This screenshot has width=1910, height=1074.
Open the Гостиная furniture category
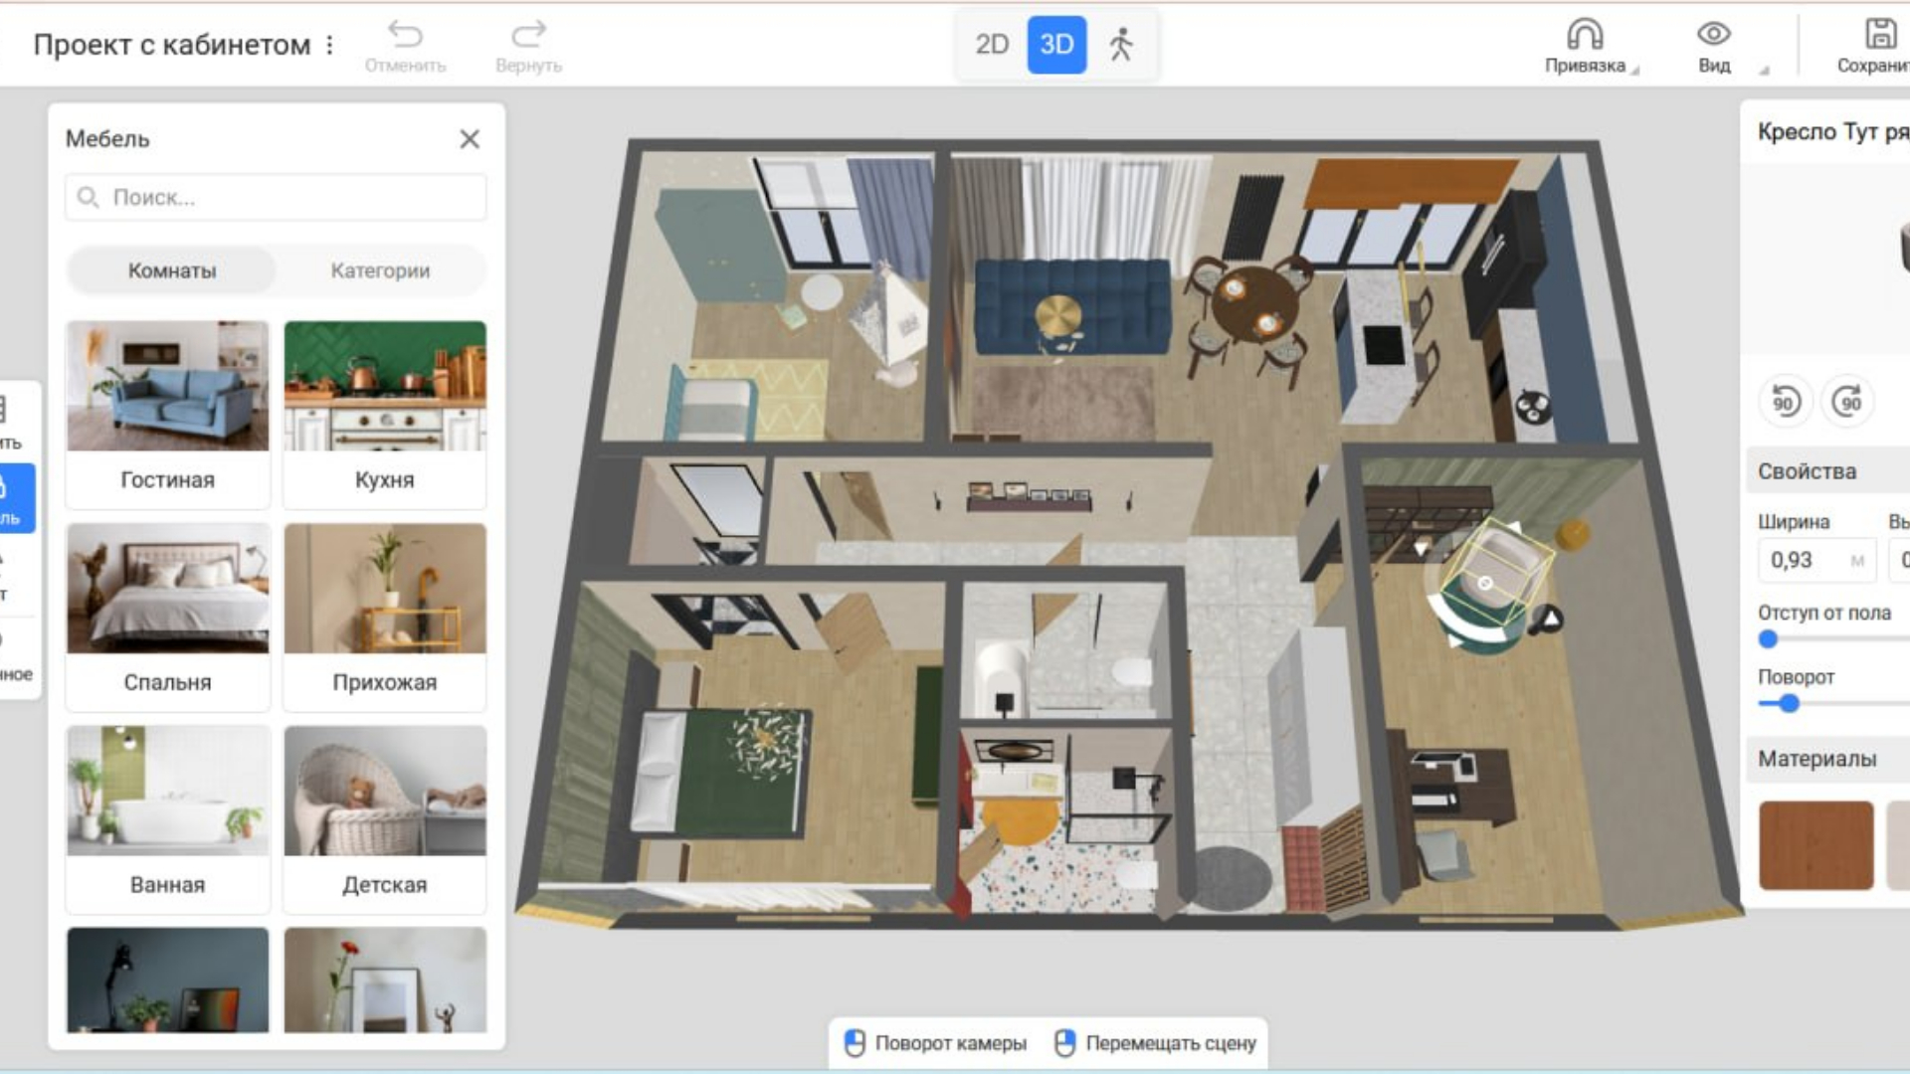[x=167, y=414]
